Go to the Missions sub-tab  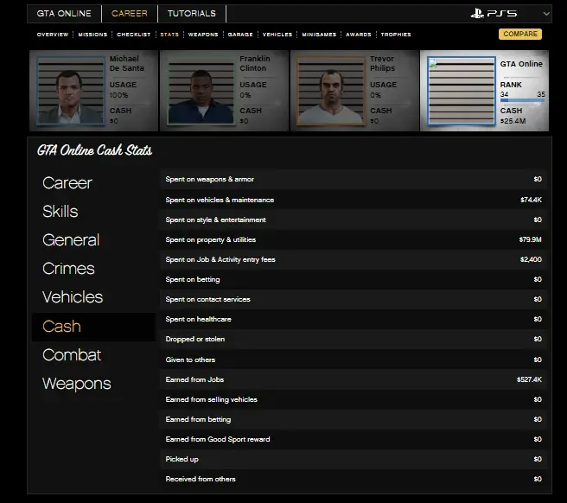coord(92,35)
